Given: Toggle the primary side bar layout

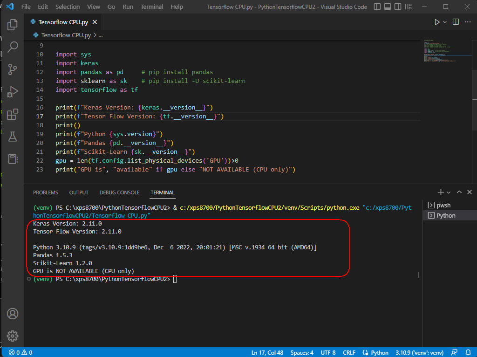Looking at the screenshot, I should coord(377,7).
